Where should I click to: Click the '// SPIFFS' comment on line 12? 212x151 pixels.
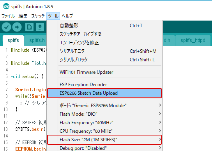pos(31,123)
